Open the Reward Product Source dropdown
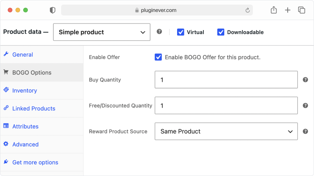The image size is (314, 176). [x=226, y=131]
